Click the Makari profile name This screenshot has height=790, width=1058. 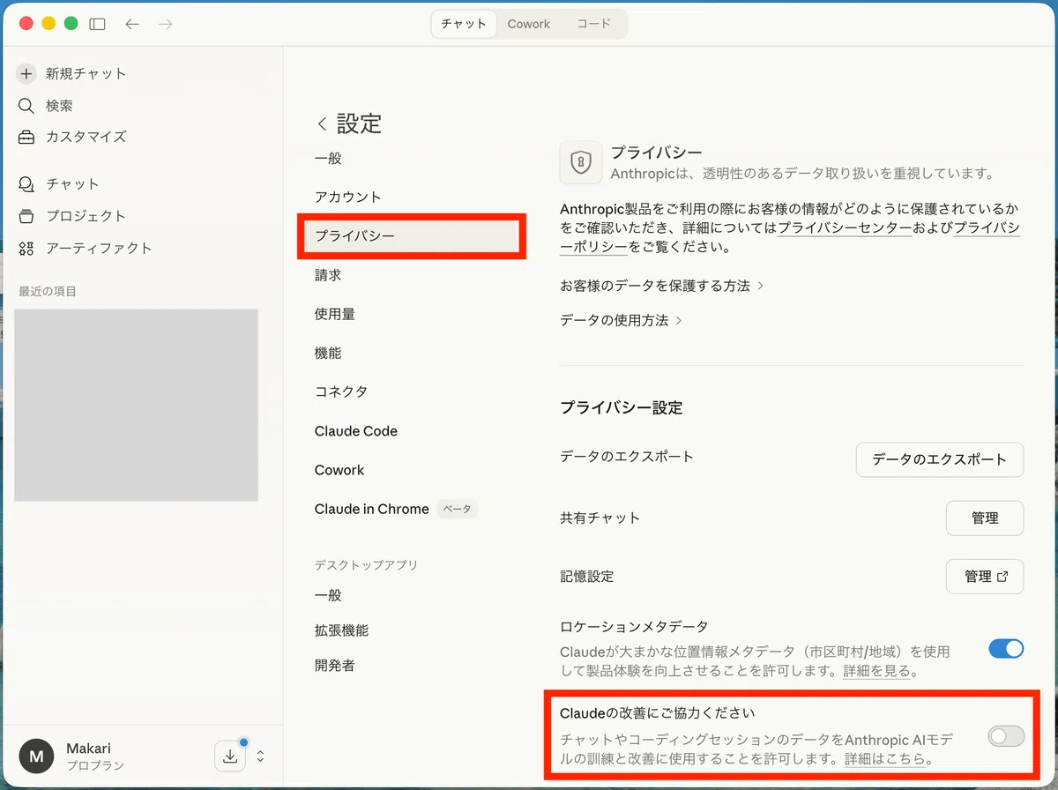[89, 748]
